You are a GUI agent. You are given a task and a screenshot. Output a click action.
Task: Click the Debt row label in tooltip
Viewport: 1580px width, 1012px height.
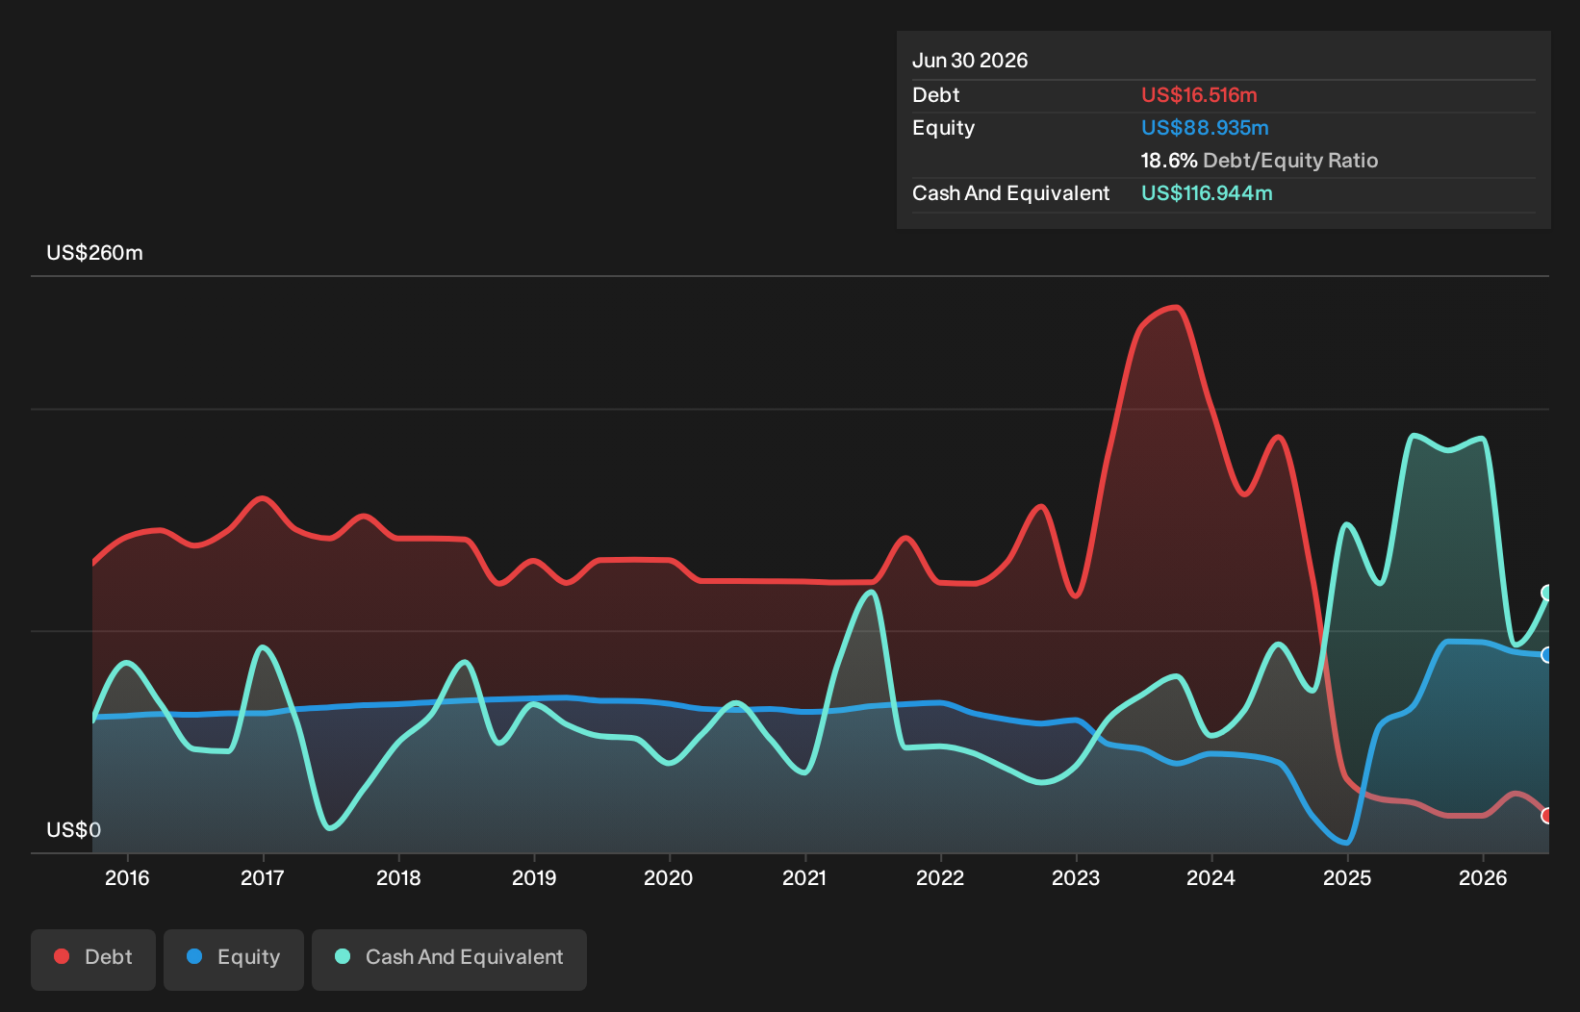pos(935,95)
